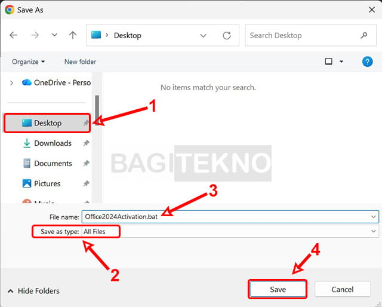Click the search magnifier icon
The width and height of the screenshot is (382, 307).
[x=363, y=36]
